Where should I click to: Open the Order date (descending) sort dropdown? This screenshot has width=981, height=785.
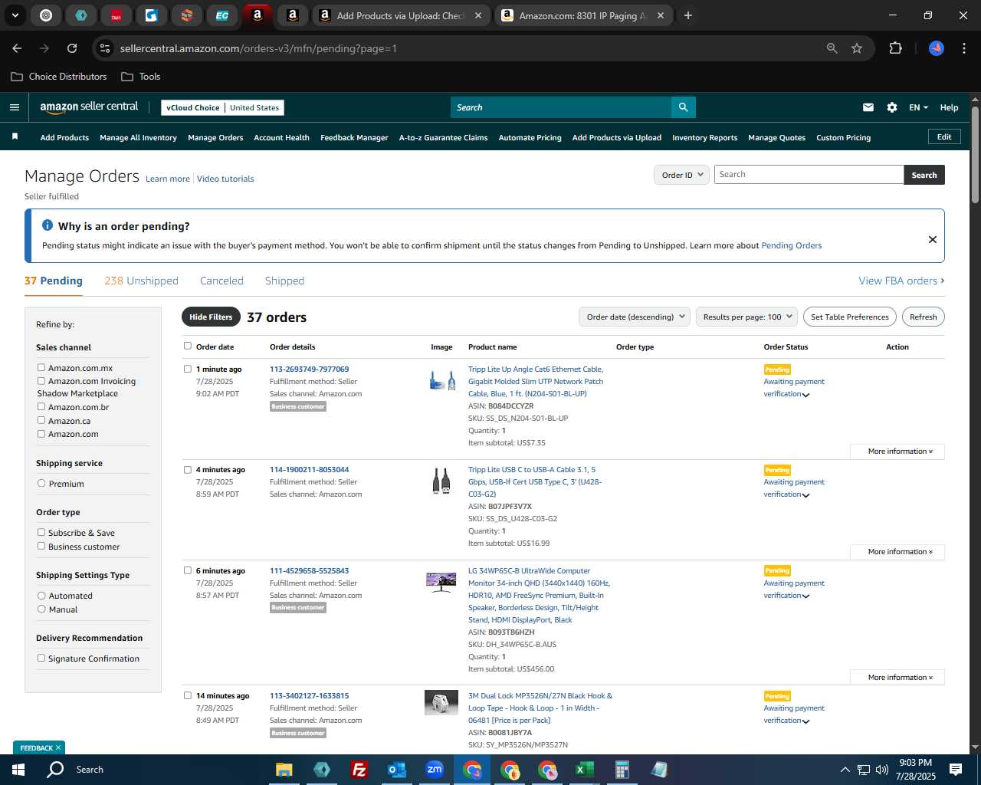(x=635, y=317)
